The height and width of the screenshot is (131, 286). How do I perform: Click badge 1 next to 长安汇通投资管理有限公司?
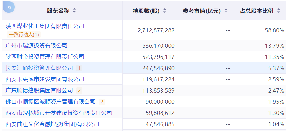point(79,68)
